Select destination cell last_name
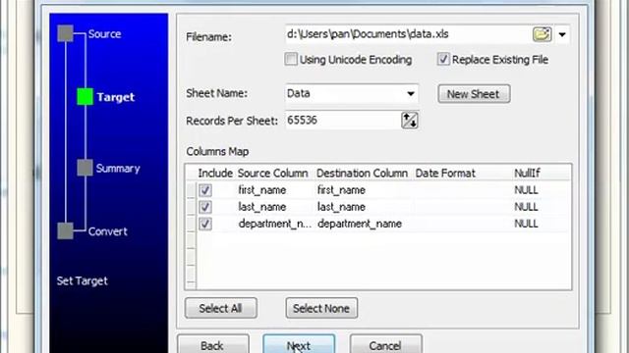Viewport: 629px width, 353px height. click(x=341, y=207)
